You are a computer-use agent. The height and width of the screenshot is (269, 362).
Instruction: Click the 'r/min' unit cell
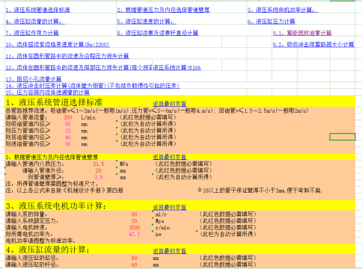(162, 228)
